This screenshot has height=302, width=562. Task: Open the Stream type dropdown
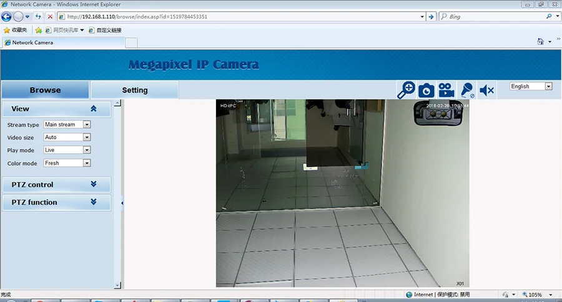pyautogui.click(x=67, y=125)
